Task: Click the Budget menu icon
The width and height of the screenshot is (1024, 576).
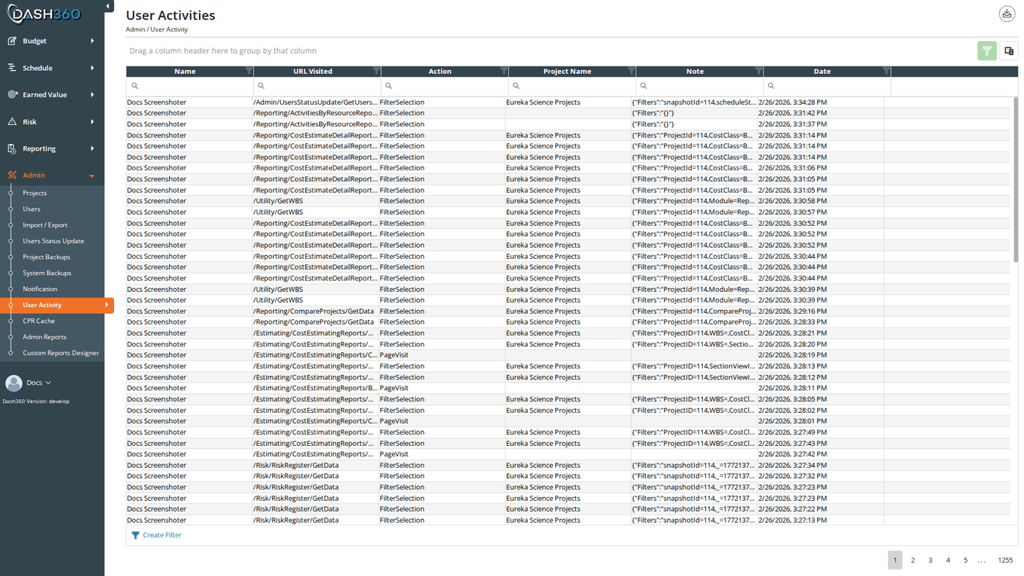Action: coord(12,41)
